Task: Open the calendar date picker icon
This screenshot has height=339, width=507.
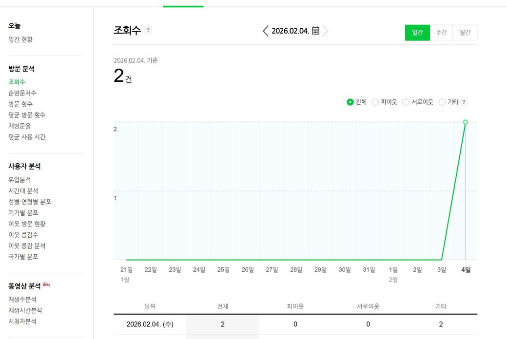Action: [315, 31]
